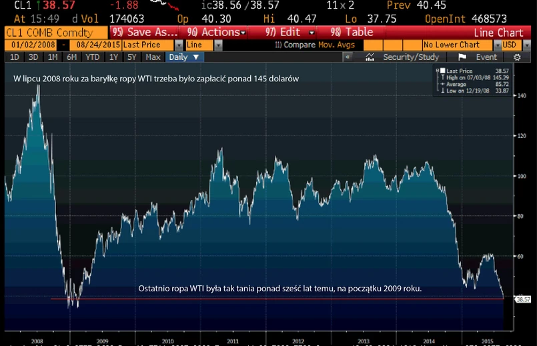Select the 1D range tab

[x=15, y=57]
